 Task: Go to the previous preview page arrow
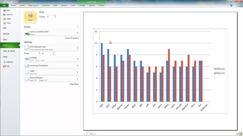(x=84, y=134)
